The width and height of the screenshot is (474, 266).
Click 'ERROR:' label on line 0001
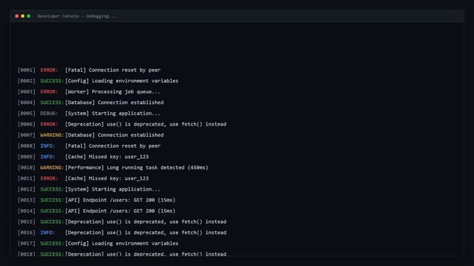49,70
